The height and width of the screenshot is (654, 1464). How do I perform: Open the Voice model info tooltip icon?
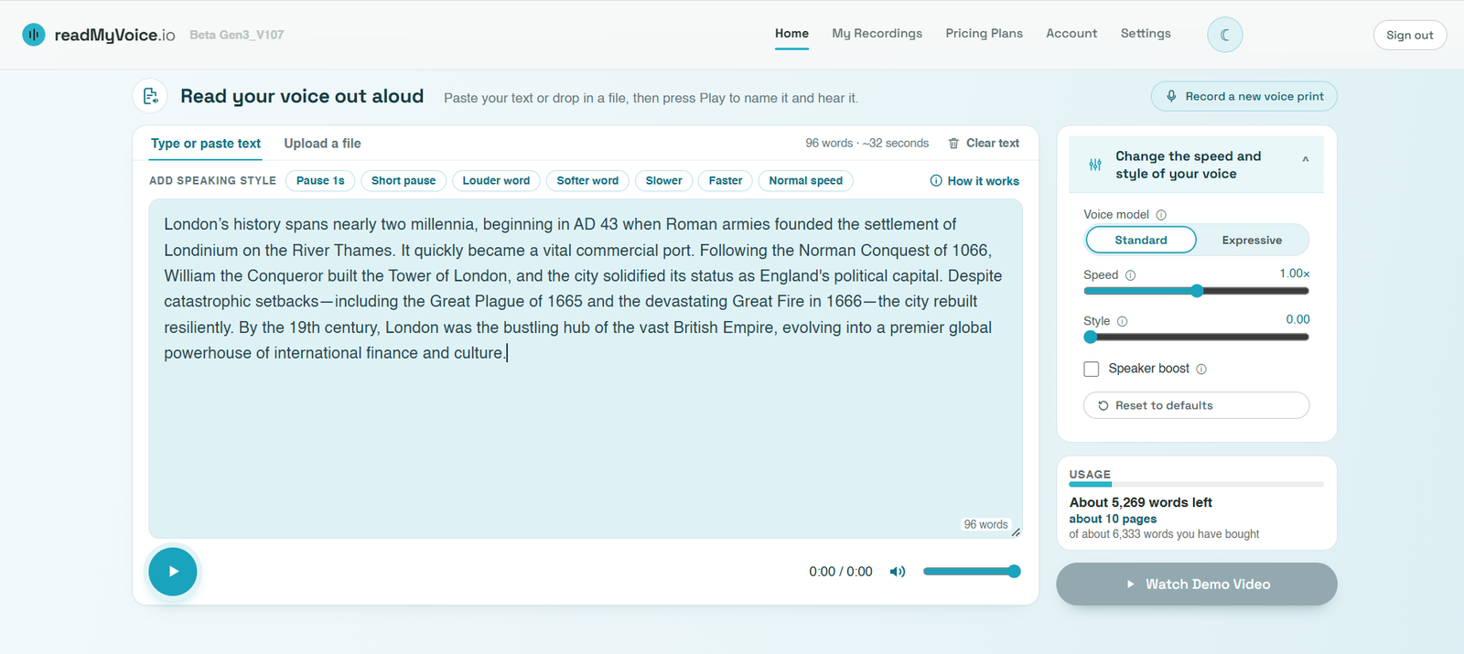pos(1161,215)
